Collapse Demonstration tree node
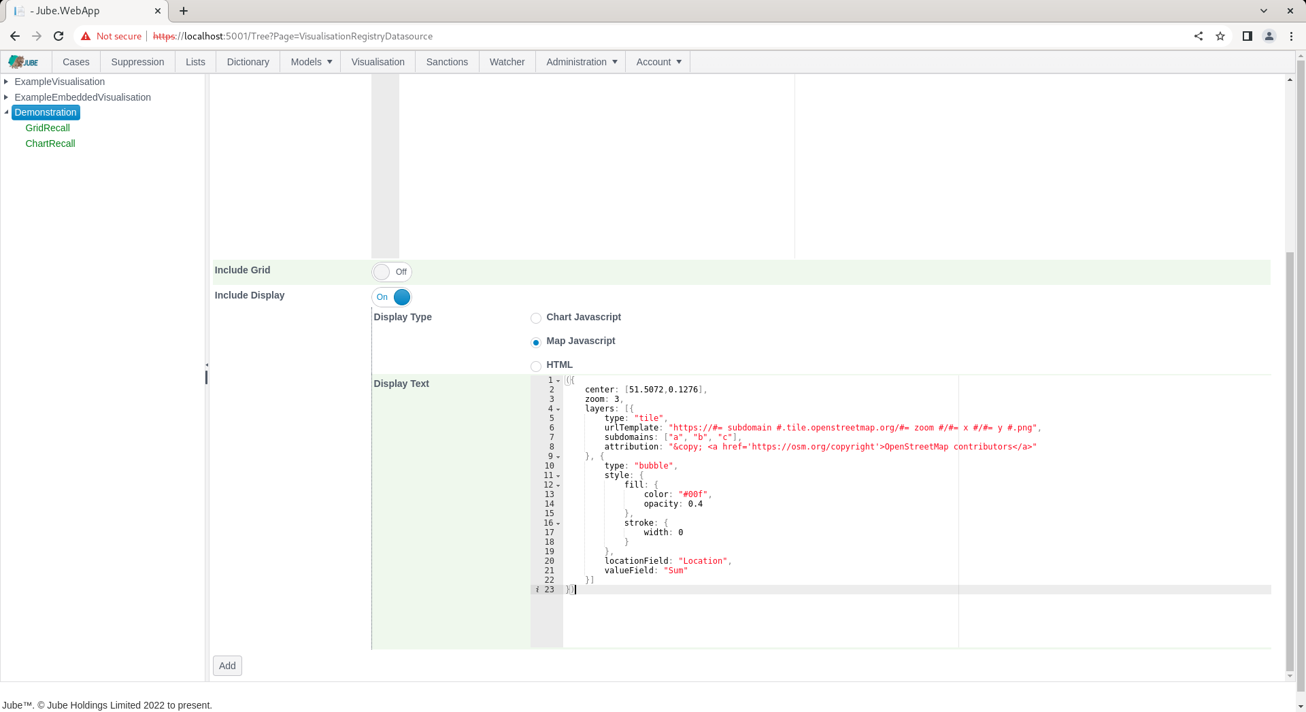Image resolution: width=1306 pixels, height=712 pixels. (6, 112)
